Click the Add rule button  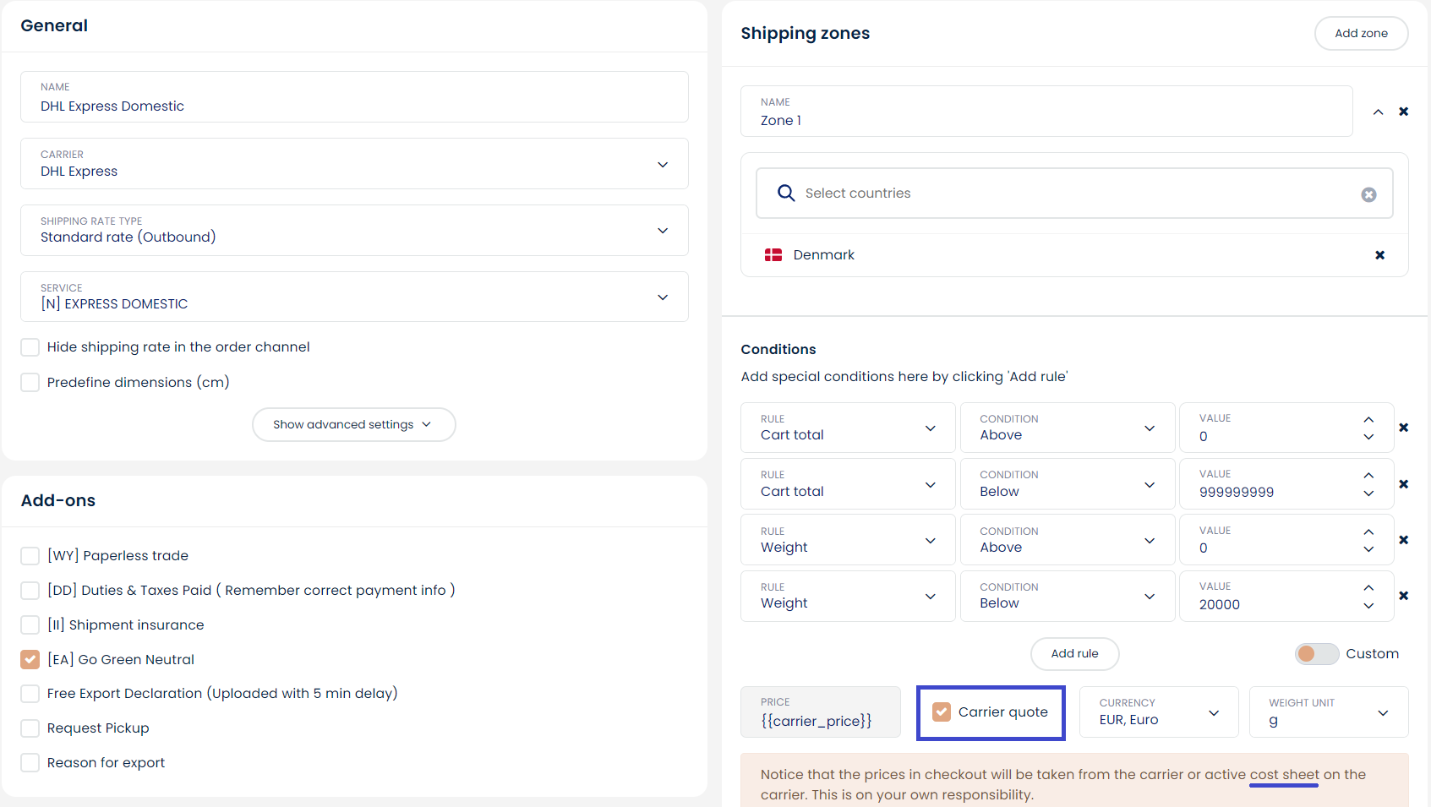pos(1074,654)
